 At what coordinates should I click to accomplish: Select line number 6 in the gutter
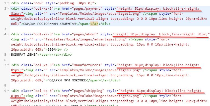5,60
